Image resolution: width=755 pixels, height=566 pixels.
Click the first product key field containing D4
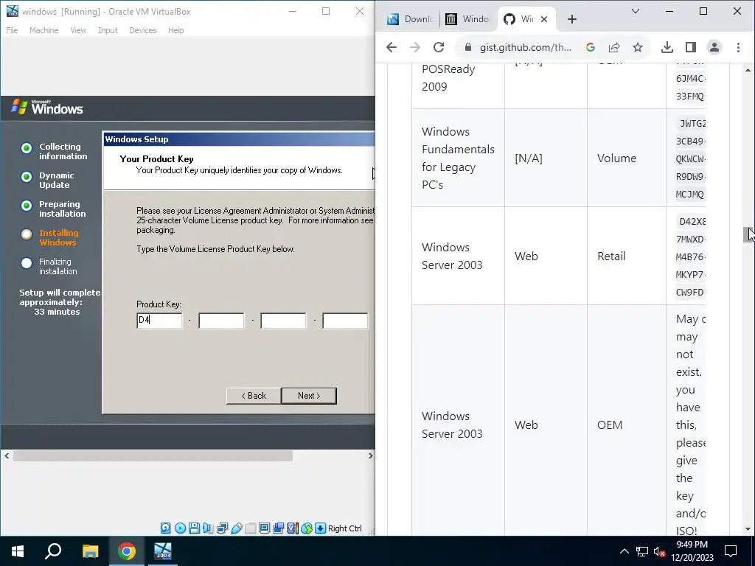(159, 321)
